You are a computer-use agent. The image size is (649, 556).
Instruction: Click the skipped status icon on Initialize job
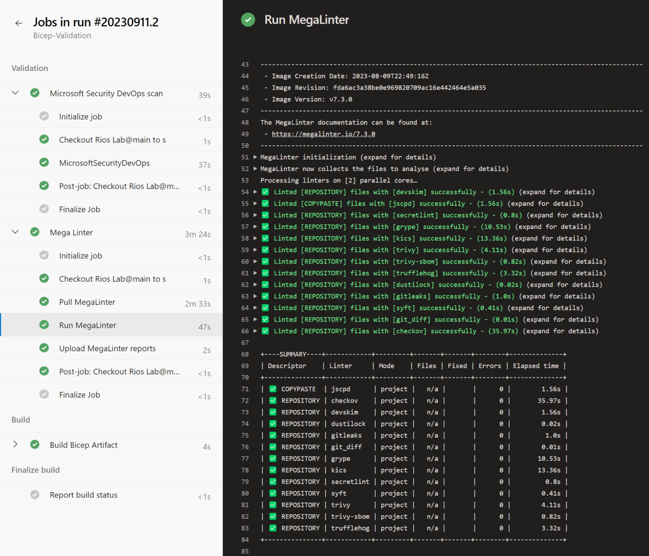point(44,116)
